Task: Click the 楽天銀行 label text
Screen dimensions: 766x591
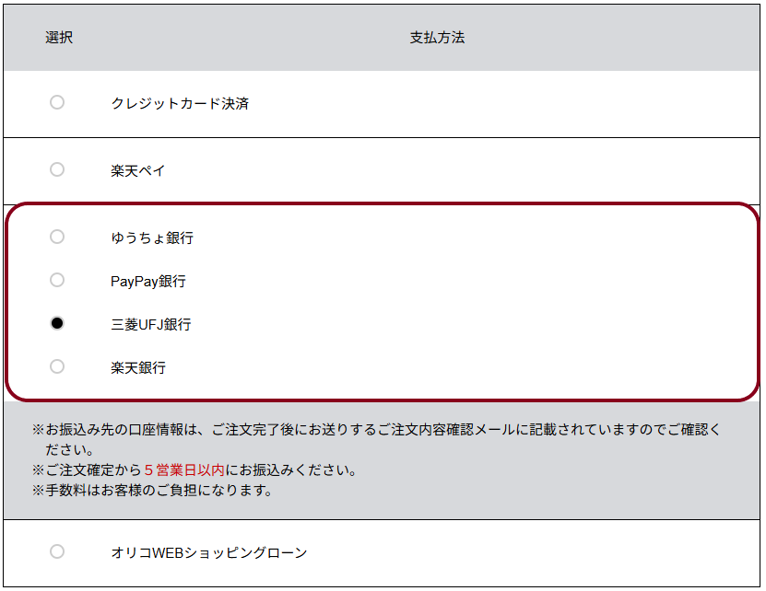Action: click(x=138, y=367)
